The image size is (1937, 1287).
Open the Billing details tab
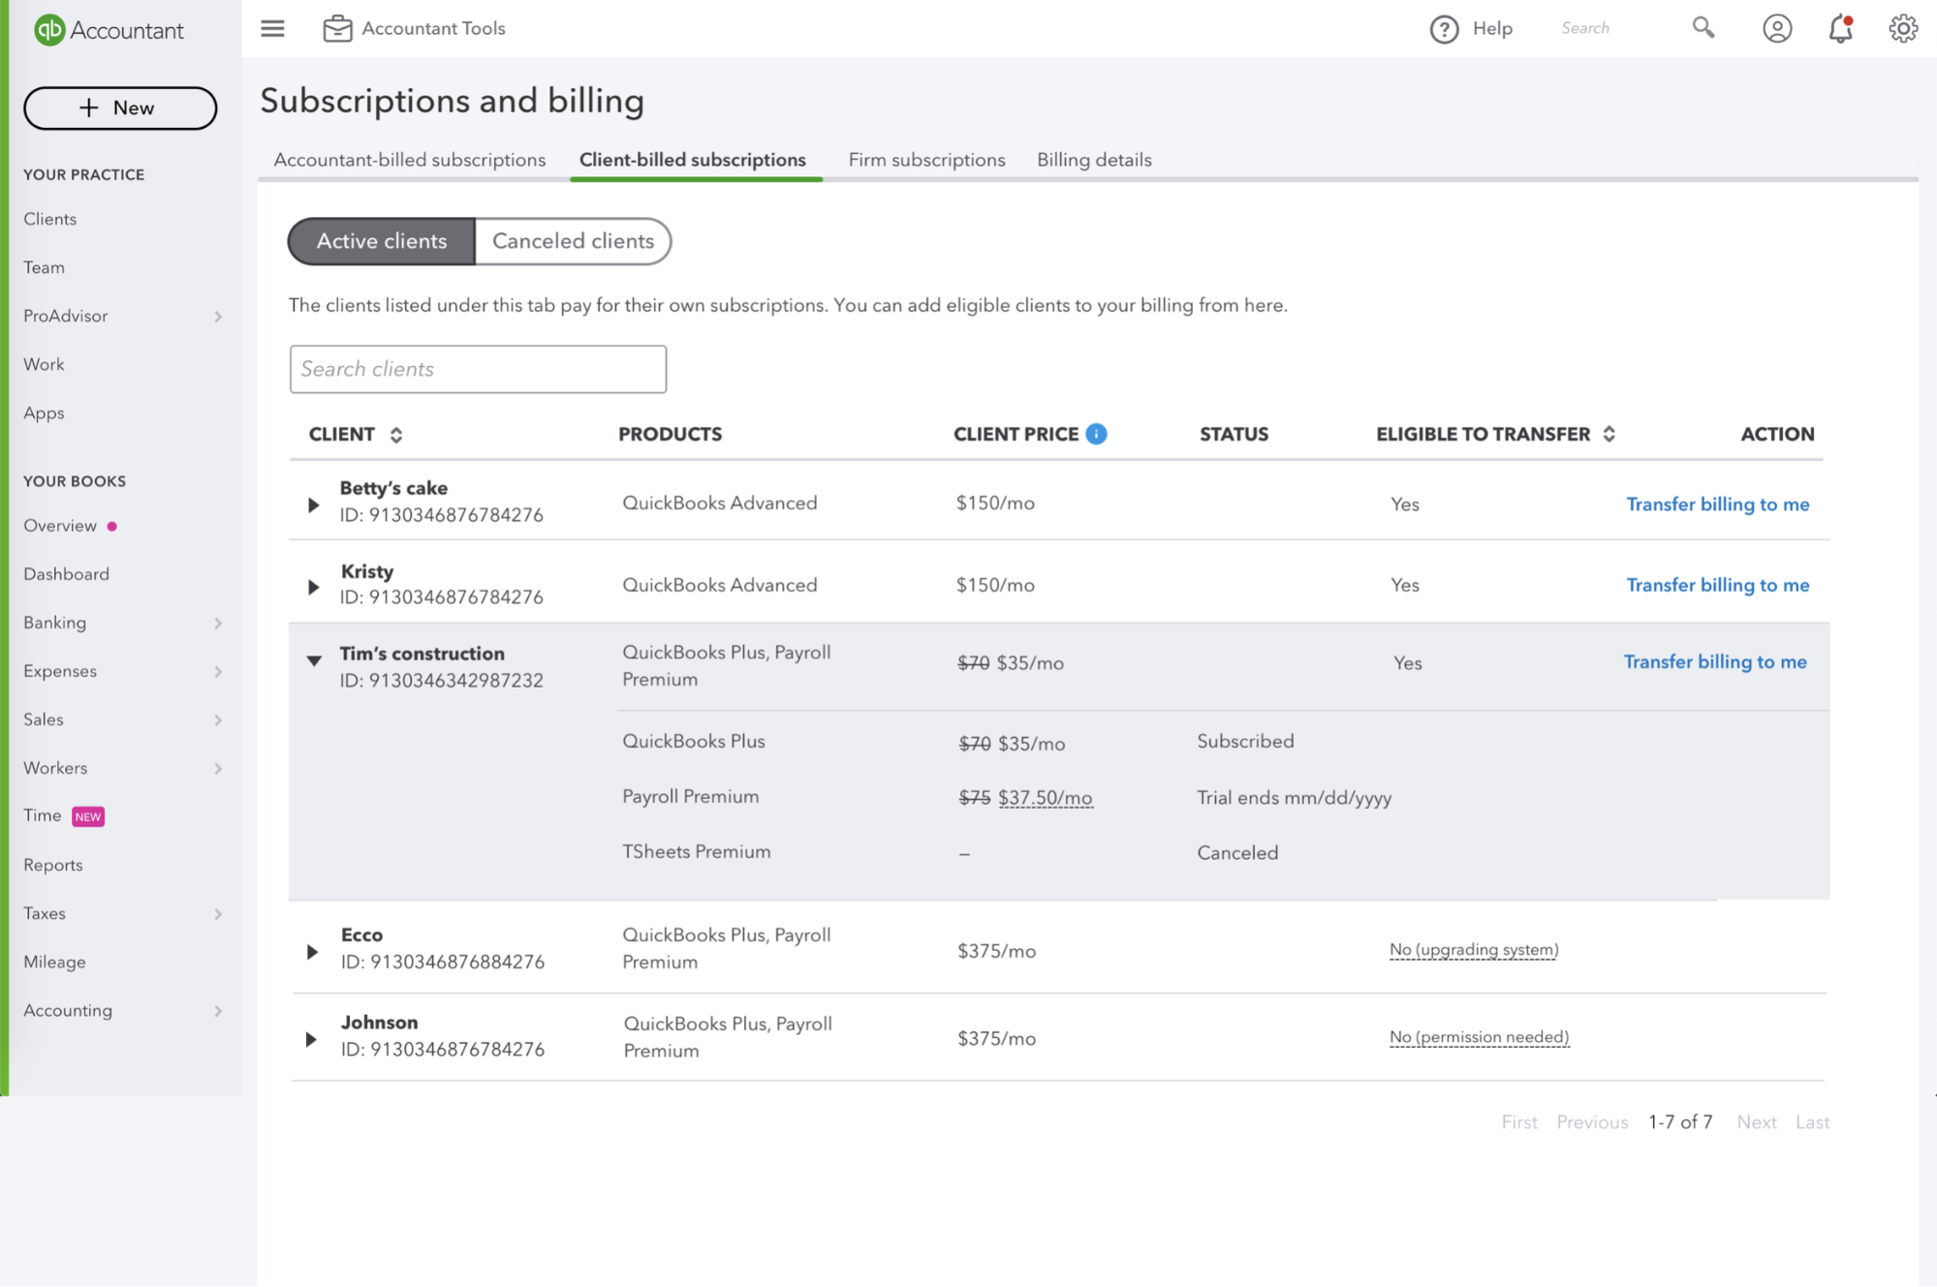pyautogui.click(x=1094, y=160)
